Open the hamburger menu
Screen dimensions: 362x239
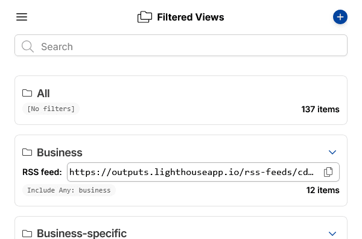[x=22, y=17]
